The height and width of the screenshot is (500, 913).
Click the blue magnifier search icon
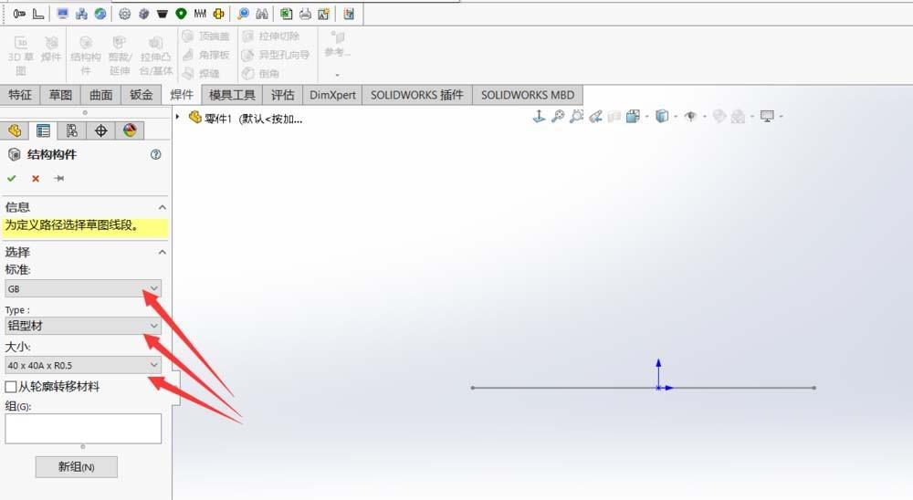[243, 14]
